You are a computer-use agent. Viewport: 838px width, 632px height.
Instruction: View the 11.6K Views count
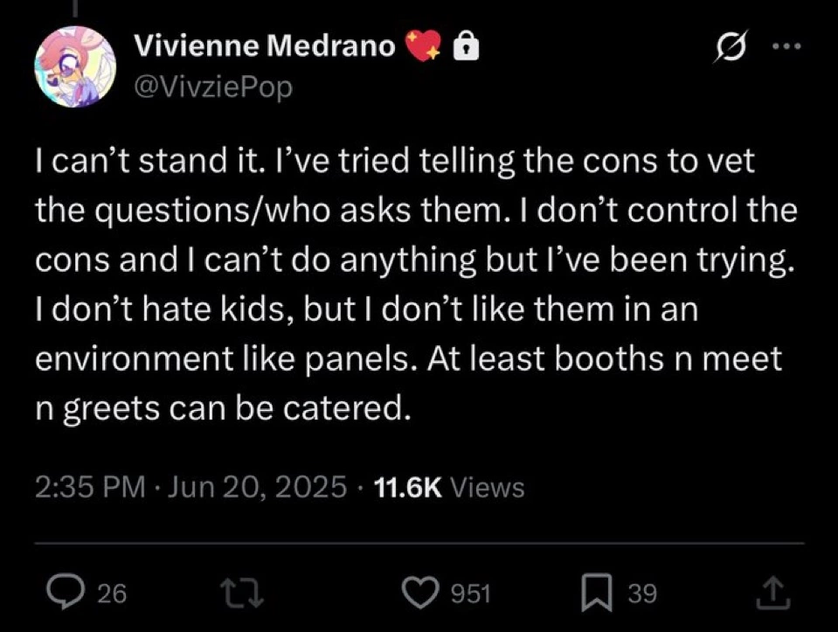pyautogui.click(x=449, y=487)
